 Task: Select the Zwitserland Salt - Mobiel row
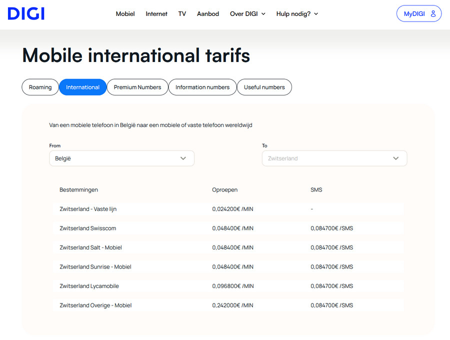(x=228, y=247)
